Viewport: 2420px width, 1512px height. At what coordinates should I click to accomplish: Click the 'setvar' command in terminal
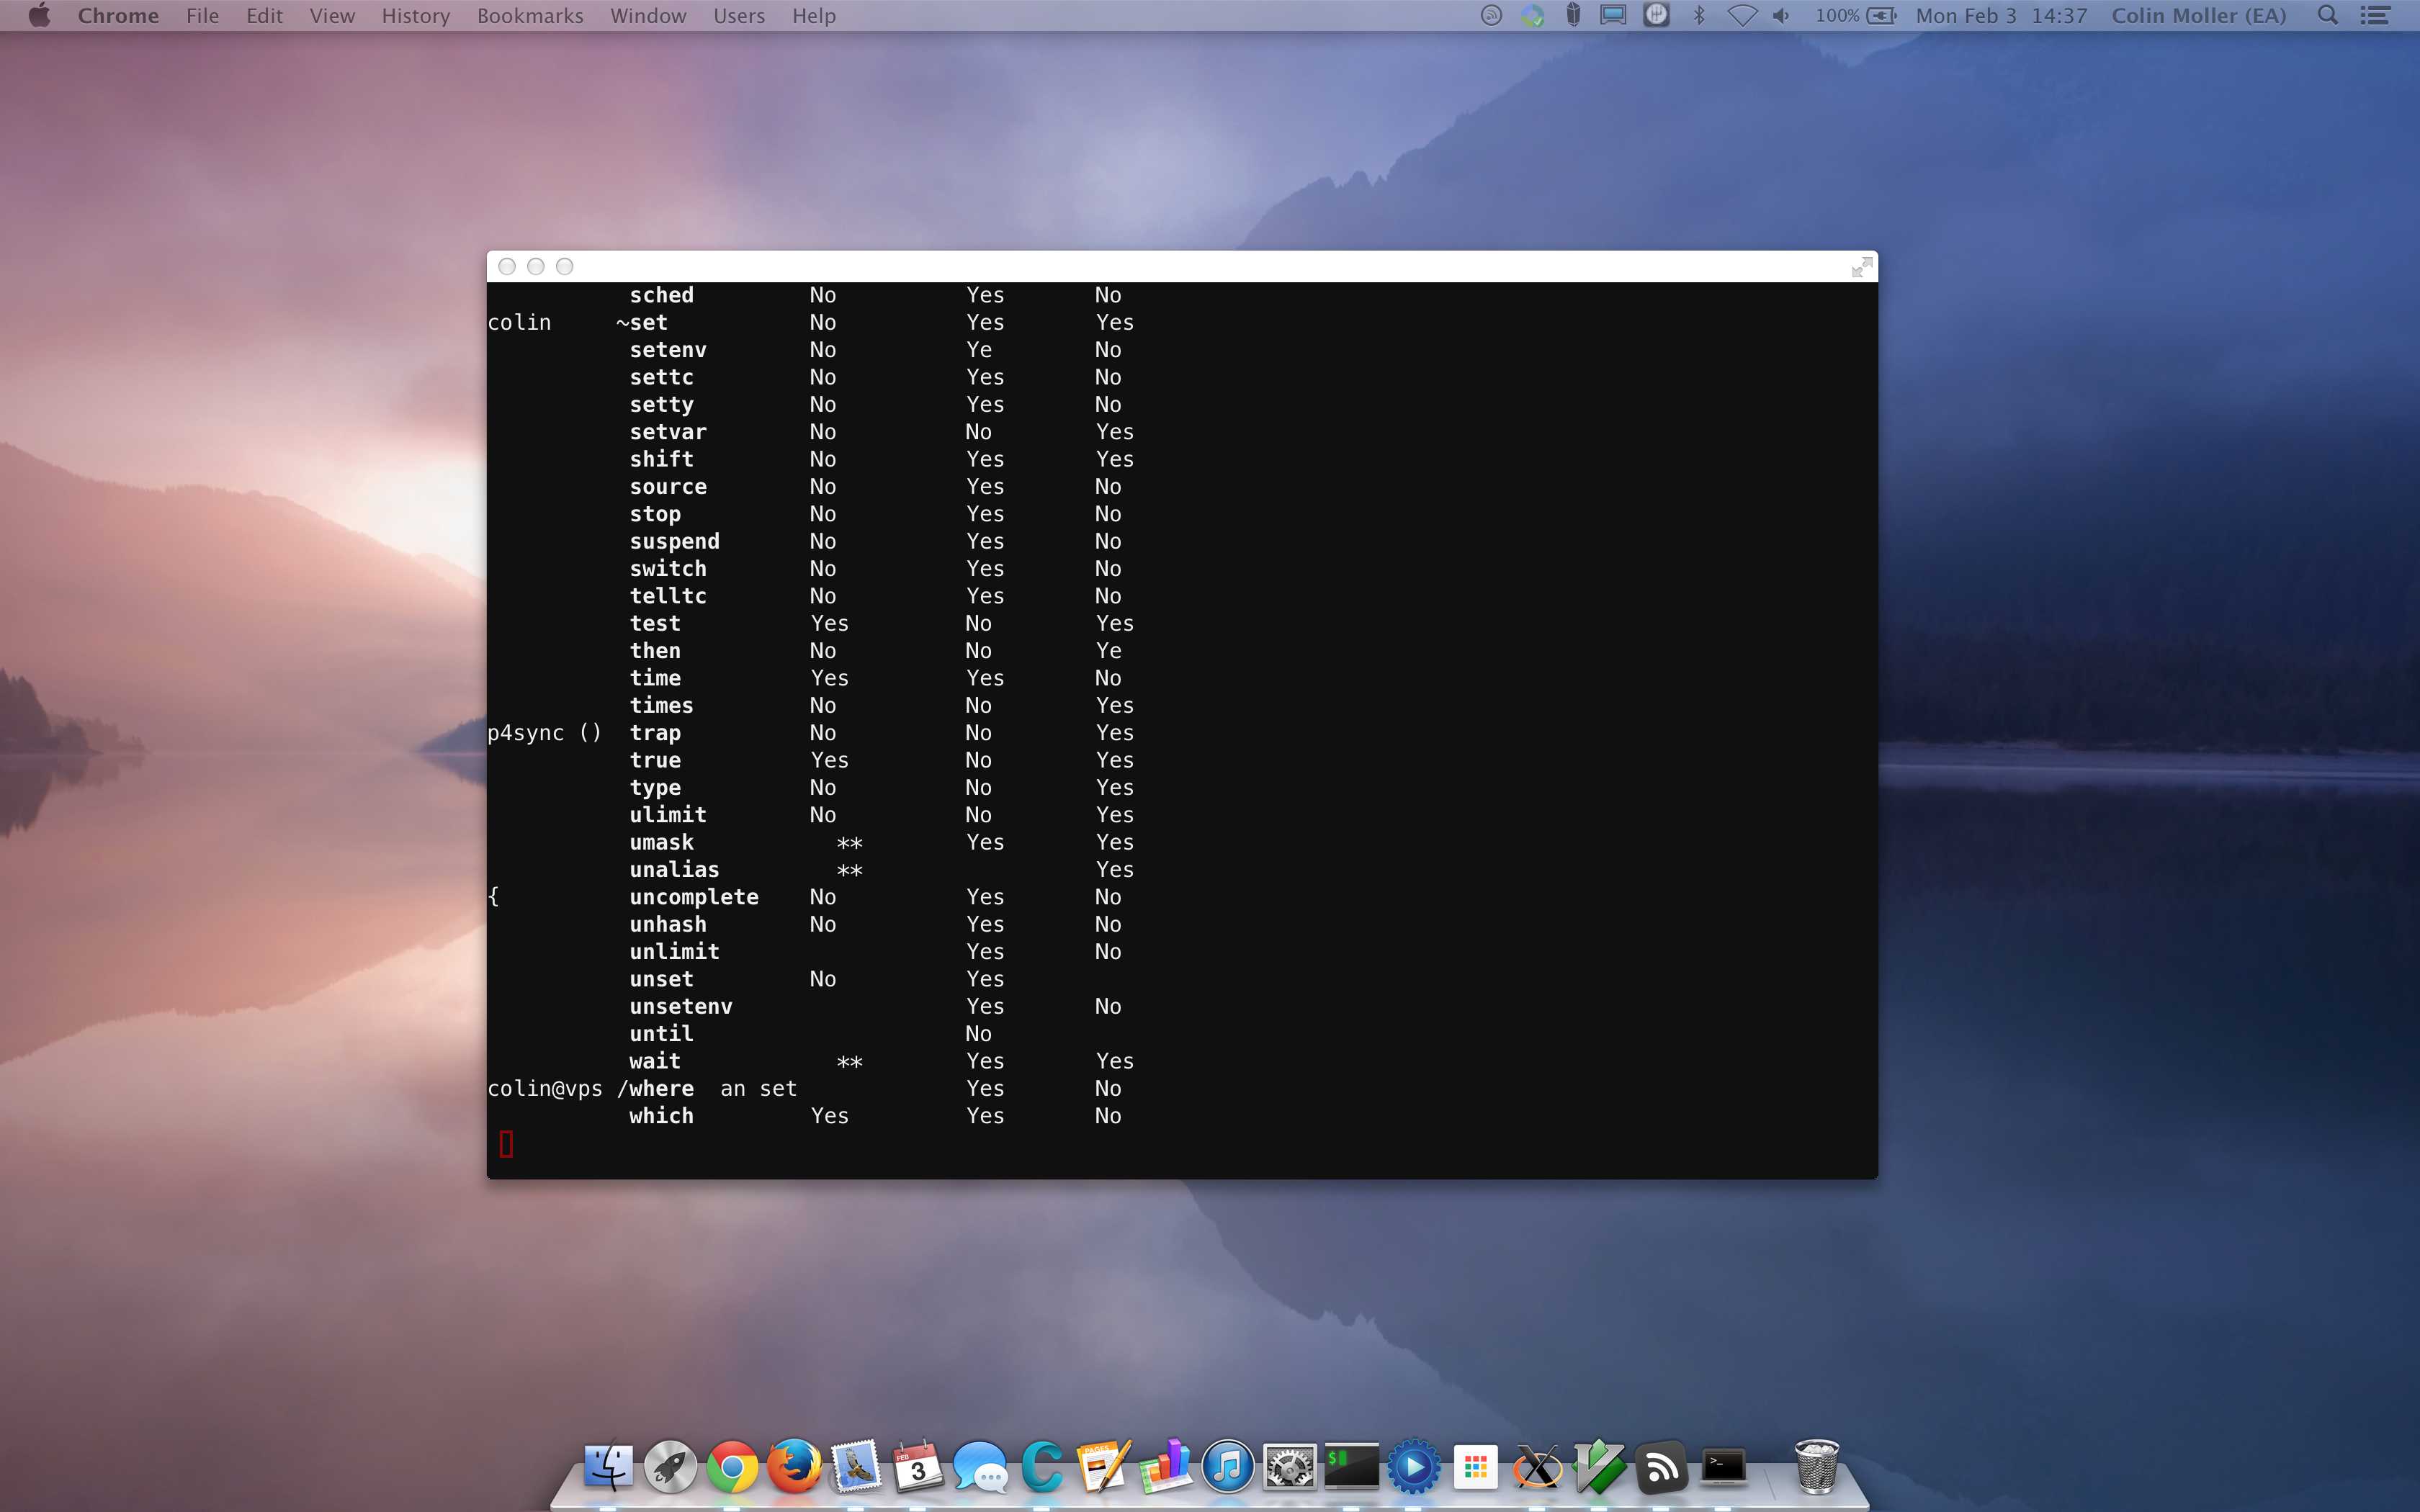click(x=668, y=432)
